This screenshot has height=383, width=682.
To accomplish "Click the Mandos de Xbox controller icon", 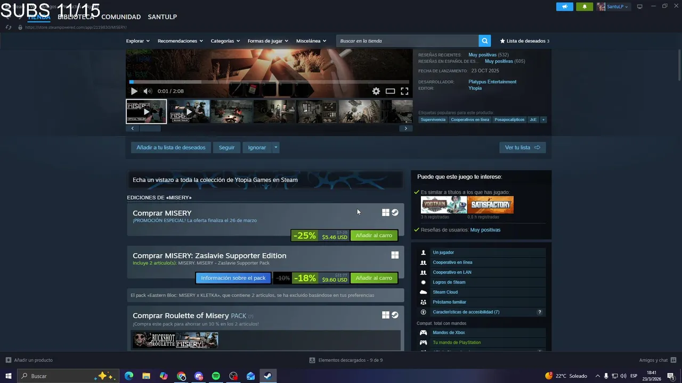I will coord(423,332).
